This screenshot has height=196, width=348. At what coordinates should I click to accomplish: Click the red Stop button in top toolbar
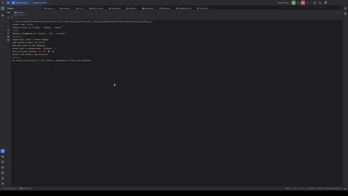click(303, 3)
